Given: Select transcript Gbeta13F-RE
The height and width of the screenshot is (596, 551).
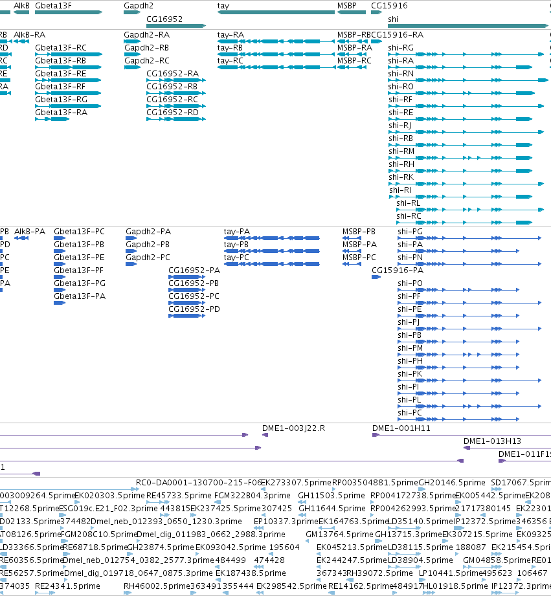Looking at the screenshot, I should (x=61, y=73).
